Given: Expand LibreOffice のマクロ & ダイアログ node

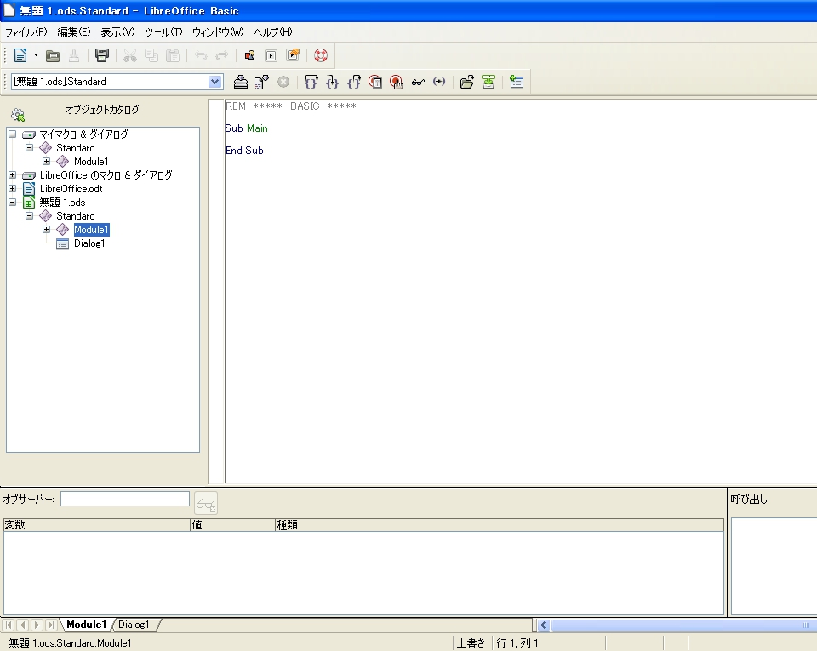Looking at the screenshot, I should point(13,175).
